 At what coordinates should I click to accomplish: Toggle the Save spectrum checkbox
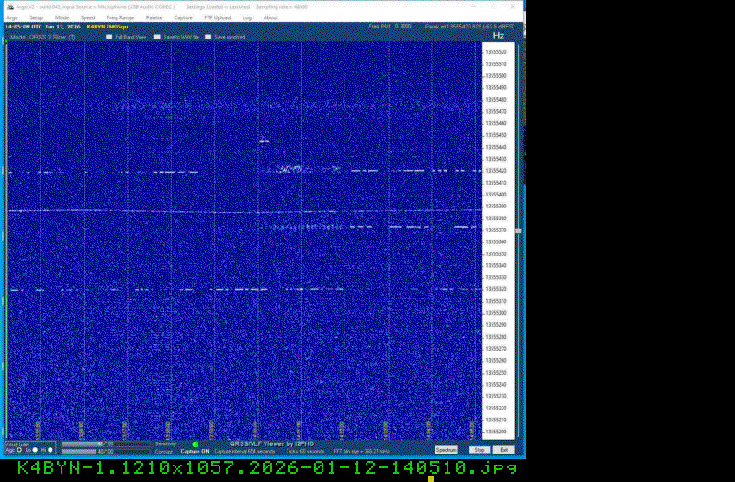208,37
